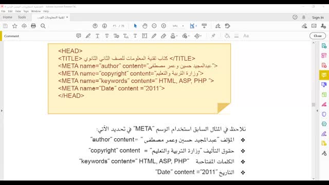This screenshot has height=185, width=329.
Task: Go to the next page arrow
Action: click(104, 26)
